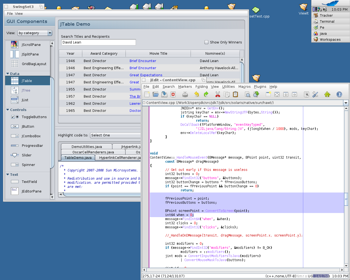Select the JComboBox demo in the list
350x280 pixels.
pos(28,136)
